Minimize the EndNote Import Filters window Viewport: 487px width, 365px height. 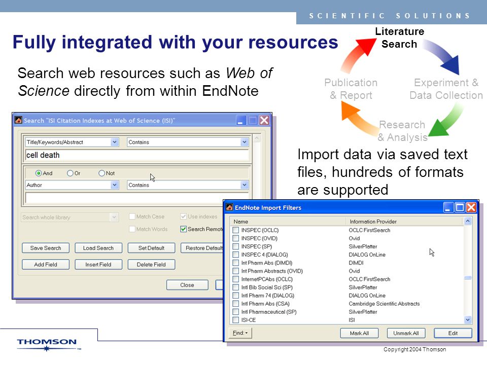tap(448, 207)
